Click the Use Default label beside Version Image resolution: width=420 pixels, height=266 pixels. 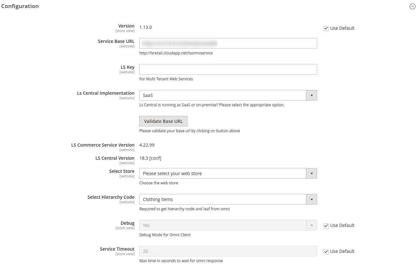[342, 28]
